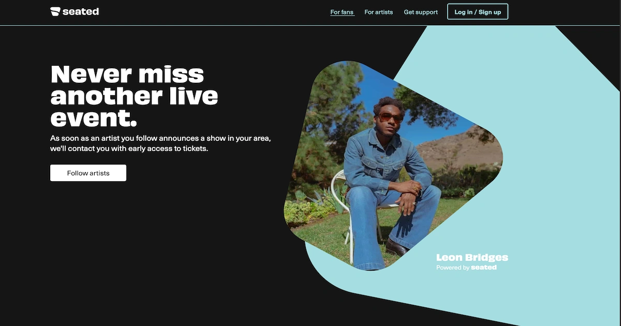Click the Log in / Sign up button
The image size is (621, 326).
478,12
